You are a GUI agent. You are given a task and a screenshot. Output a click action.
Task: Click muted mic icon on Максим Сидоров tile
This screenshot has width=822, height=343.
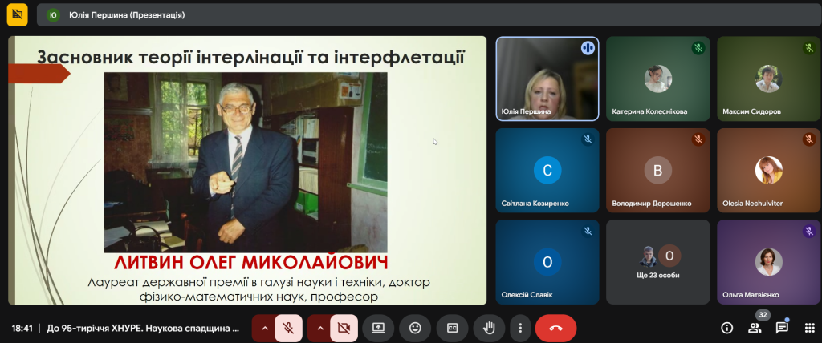pyautogui.click(x=809, y=48)
